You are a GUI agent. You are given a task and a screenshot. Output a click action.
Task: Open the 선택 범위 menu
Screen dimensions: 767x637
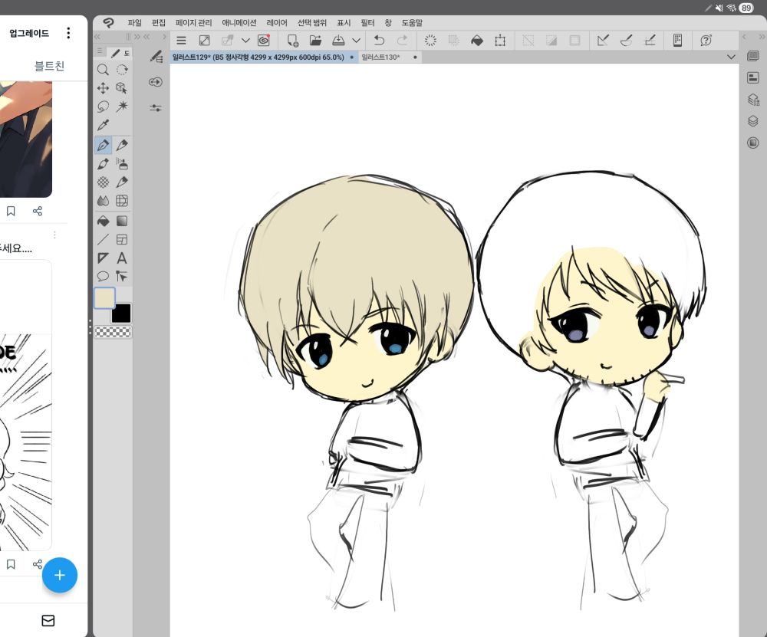click(x=312, y=23)
